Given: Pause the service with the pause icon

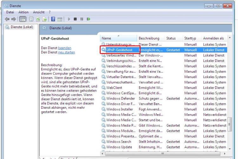Looking at the screenshot, I should point(82,19).
